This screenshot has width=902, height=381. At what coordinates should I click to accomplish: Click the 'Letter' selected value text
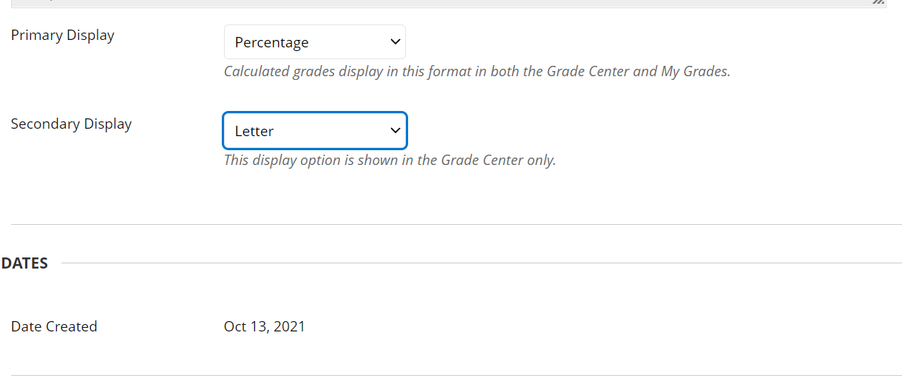point(254,132)
